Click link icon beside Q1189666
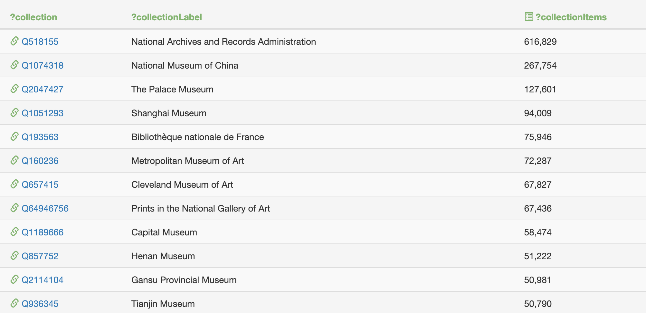 (x=14, y=232)
